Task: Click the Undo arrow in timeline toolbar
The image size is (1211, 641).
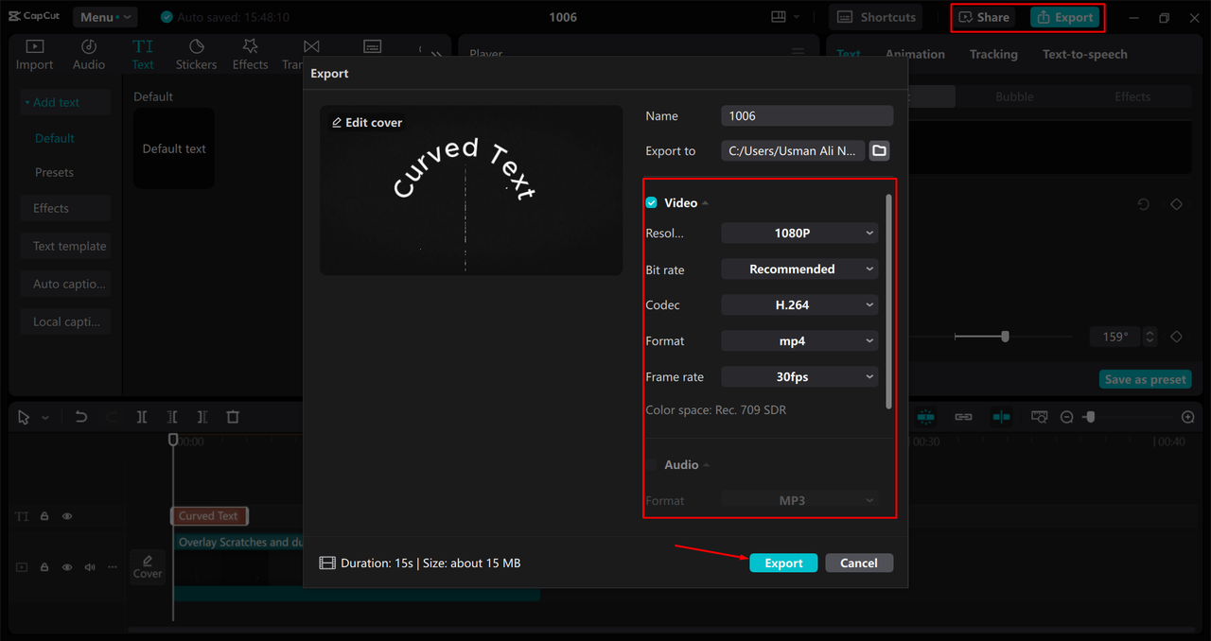Action: [81, 417]
